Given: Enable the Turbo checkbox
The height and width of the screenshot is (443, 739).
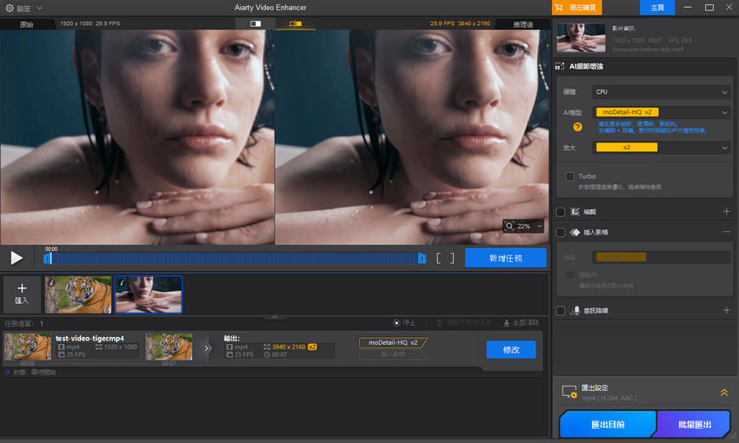Looking at the screenshot, I should tap(569, 176).
